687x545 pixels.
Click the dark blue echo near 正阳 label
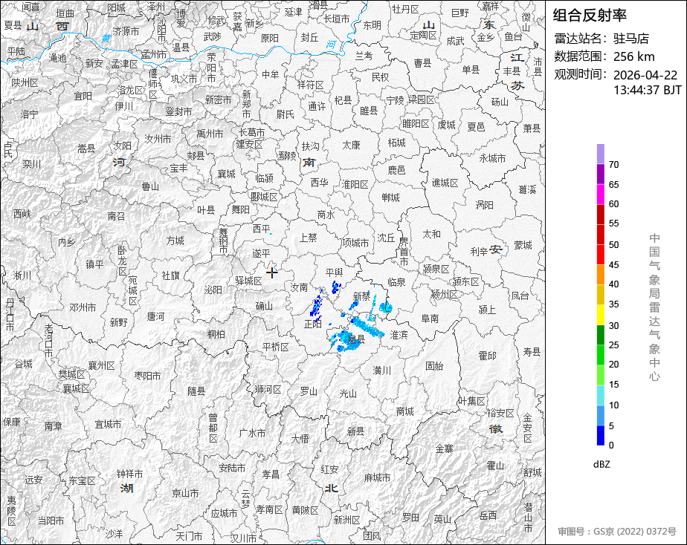316,306
